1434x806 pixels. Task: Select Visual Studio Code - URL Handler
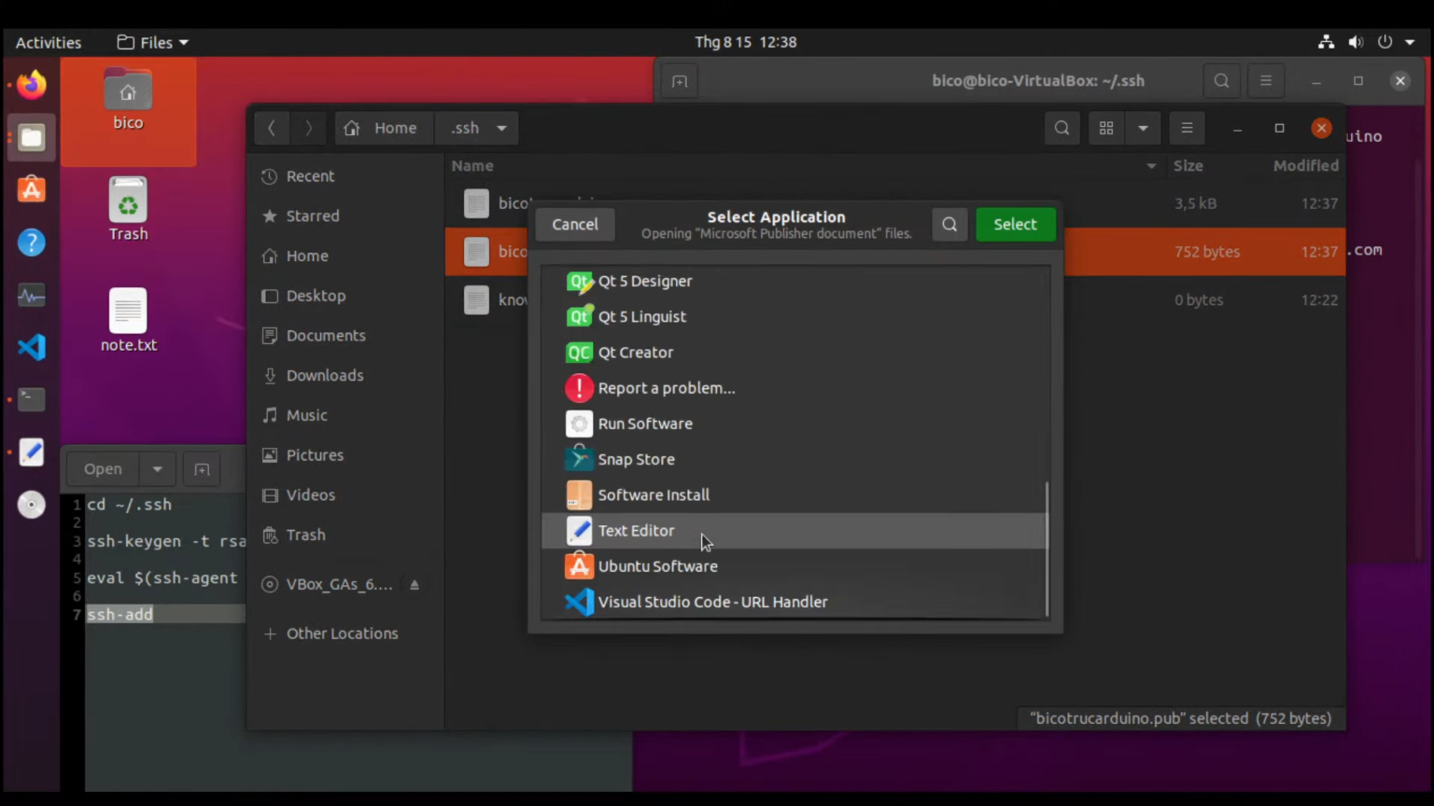point(712,602)
